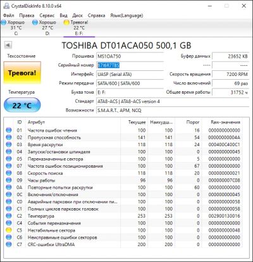Click yellow warning icon for Нестабильные сектора
Image resolution: width=253 pixels, height=262 pixels.
tap(9, 230)
